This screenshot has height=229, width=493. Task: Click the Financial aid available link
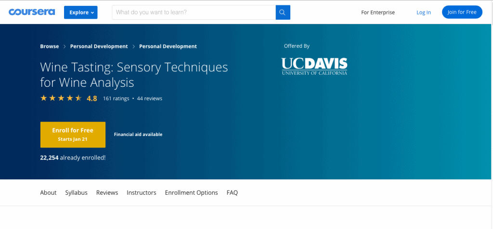pyautogui.click(x=138, y=135)
